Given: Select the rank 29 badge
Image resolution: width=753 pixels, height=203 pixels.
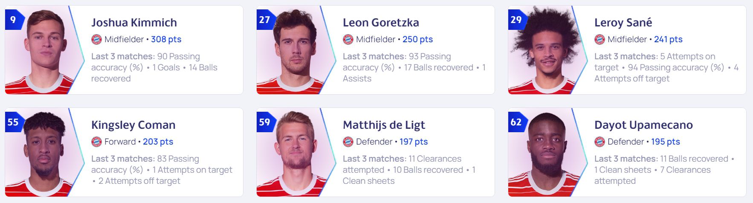Looking at the screenshot, I should (517, 20).
